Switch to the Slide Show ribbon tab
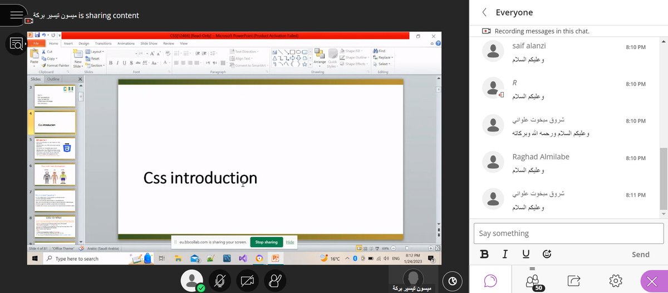This screenshot has height=293, width=668. (x=149, y=43)
